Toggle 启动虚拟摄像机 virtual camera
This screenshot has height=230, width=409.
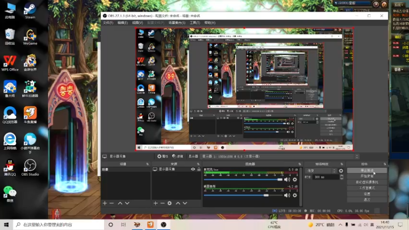coord(367,182)
